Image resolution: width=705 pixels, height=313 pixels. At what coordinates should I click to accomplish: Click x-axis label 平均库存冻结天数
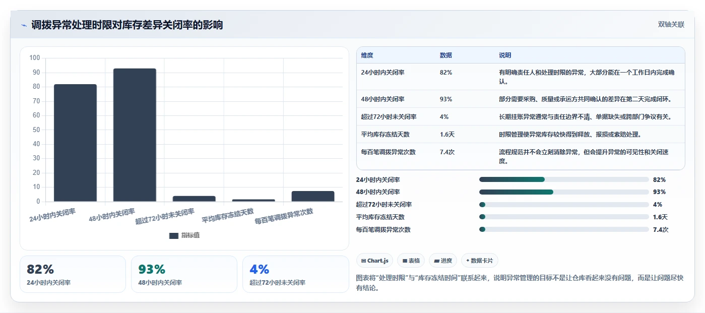click(228, 216)
